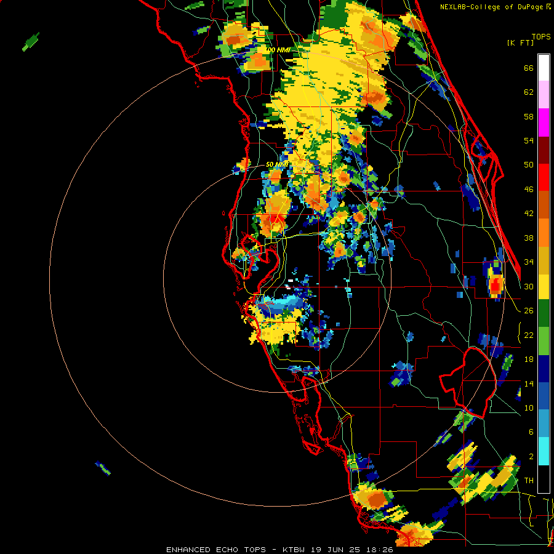
Task: Click the Enhanced Echo Tops KTBW caption
Action: click(279, 550)
